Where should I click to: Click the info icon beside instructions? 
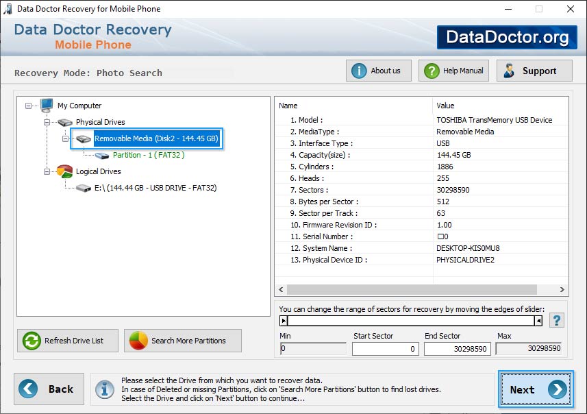point(105,389)
